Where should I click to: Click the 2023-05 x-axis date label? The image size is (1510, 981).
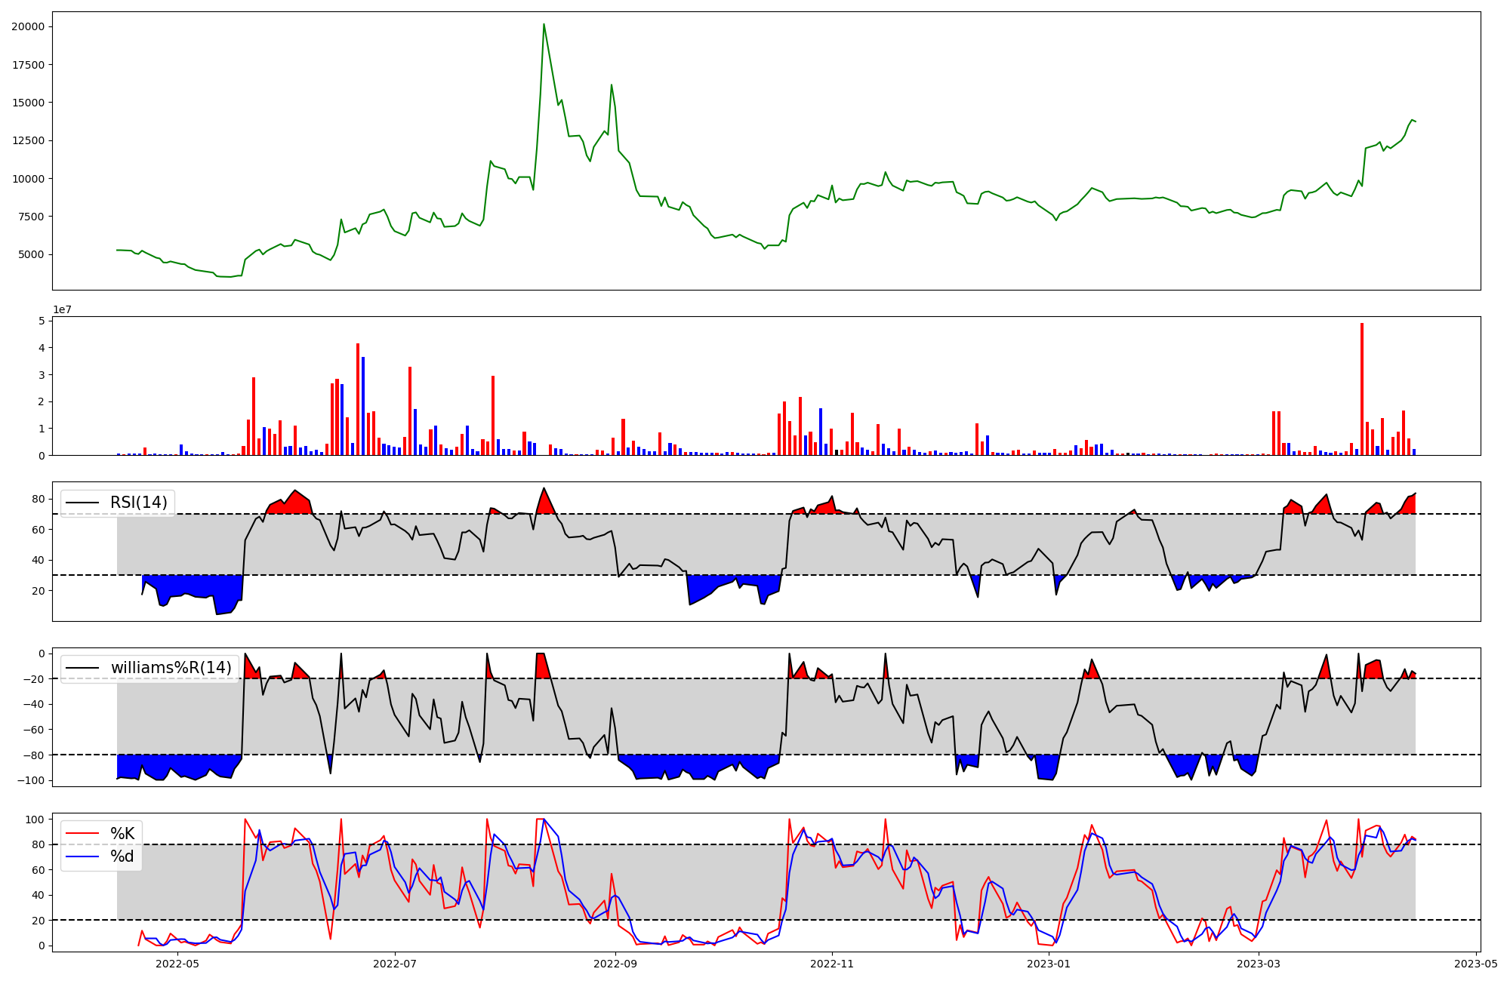click(1476, 964)
